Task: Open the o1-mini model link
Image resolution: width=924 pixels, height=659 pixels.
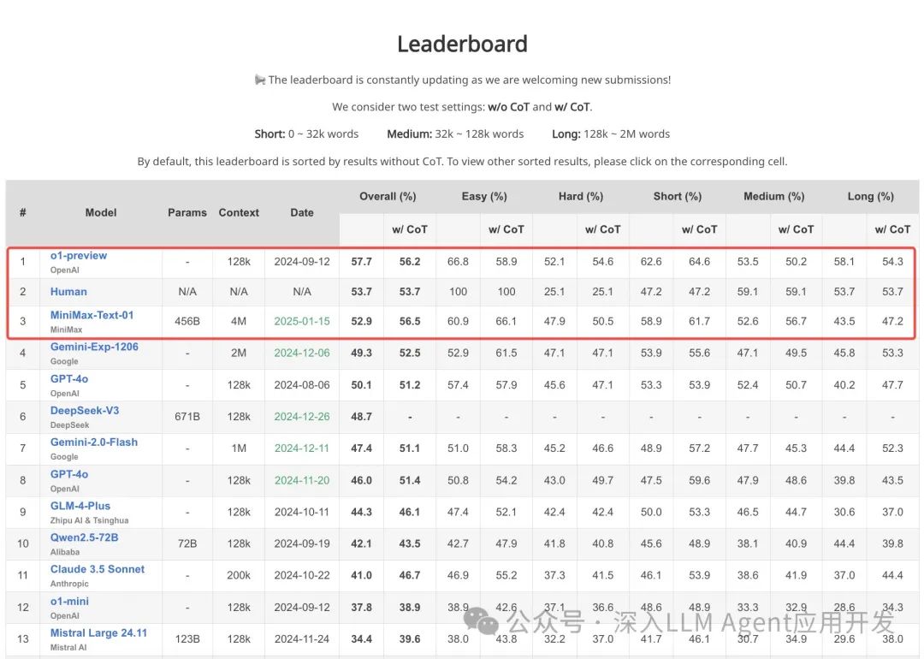Action: pos(69,602)
